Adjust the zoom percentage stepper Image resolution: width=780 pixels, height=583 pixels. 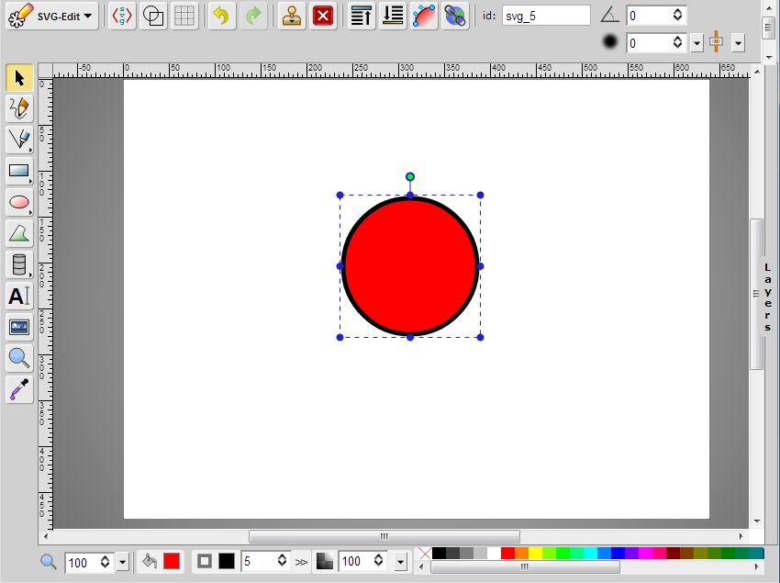(x=105, y=562)
